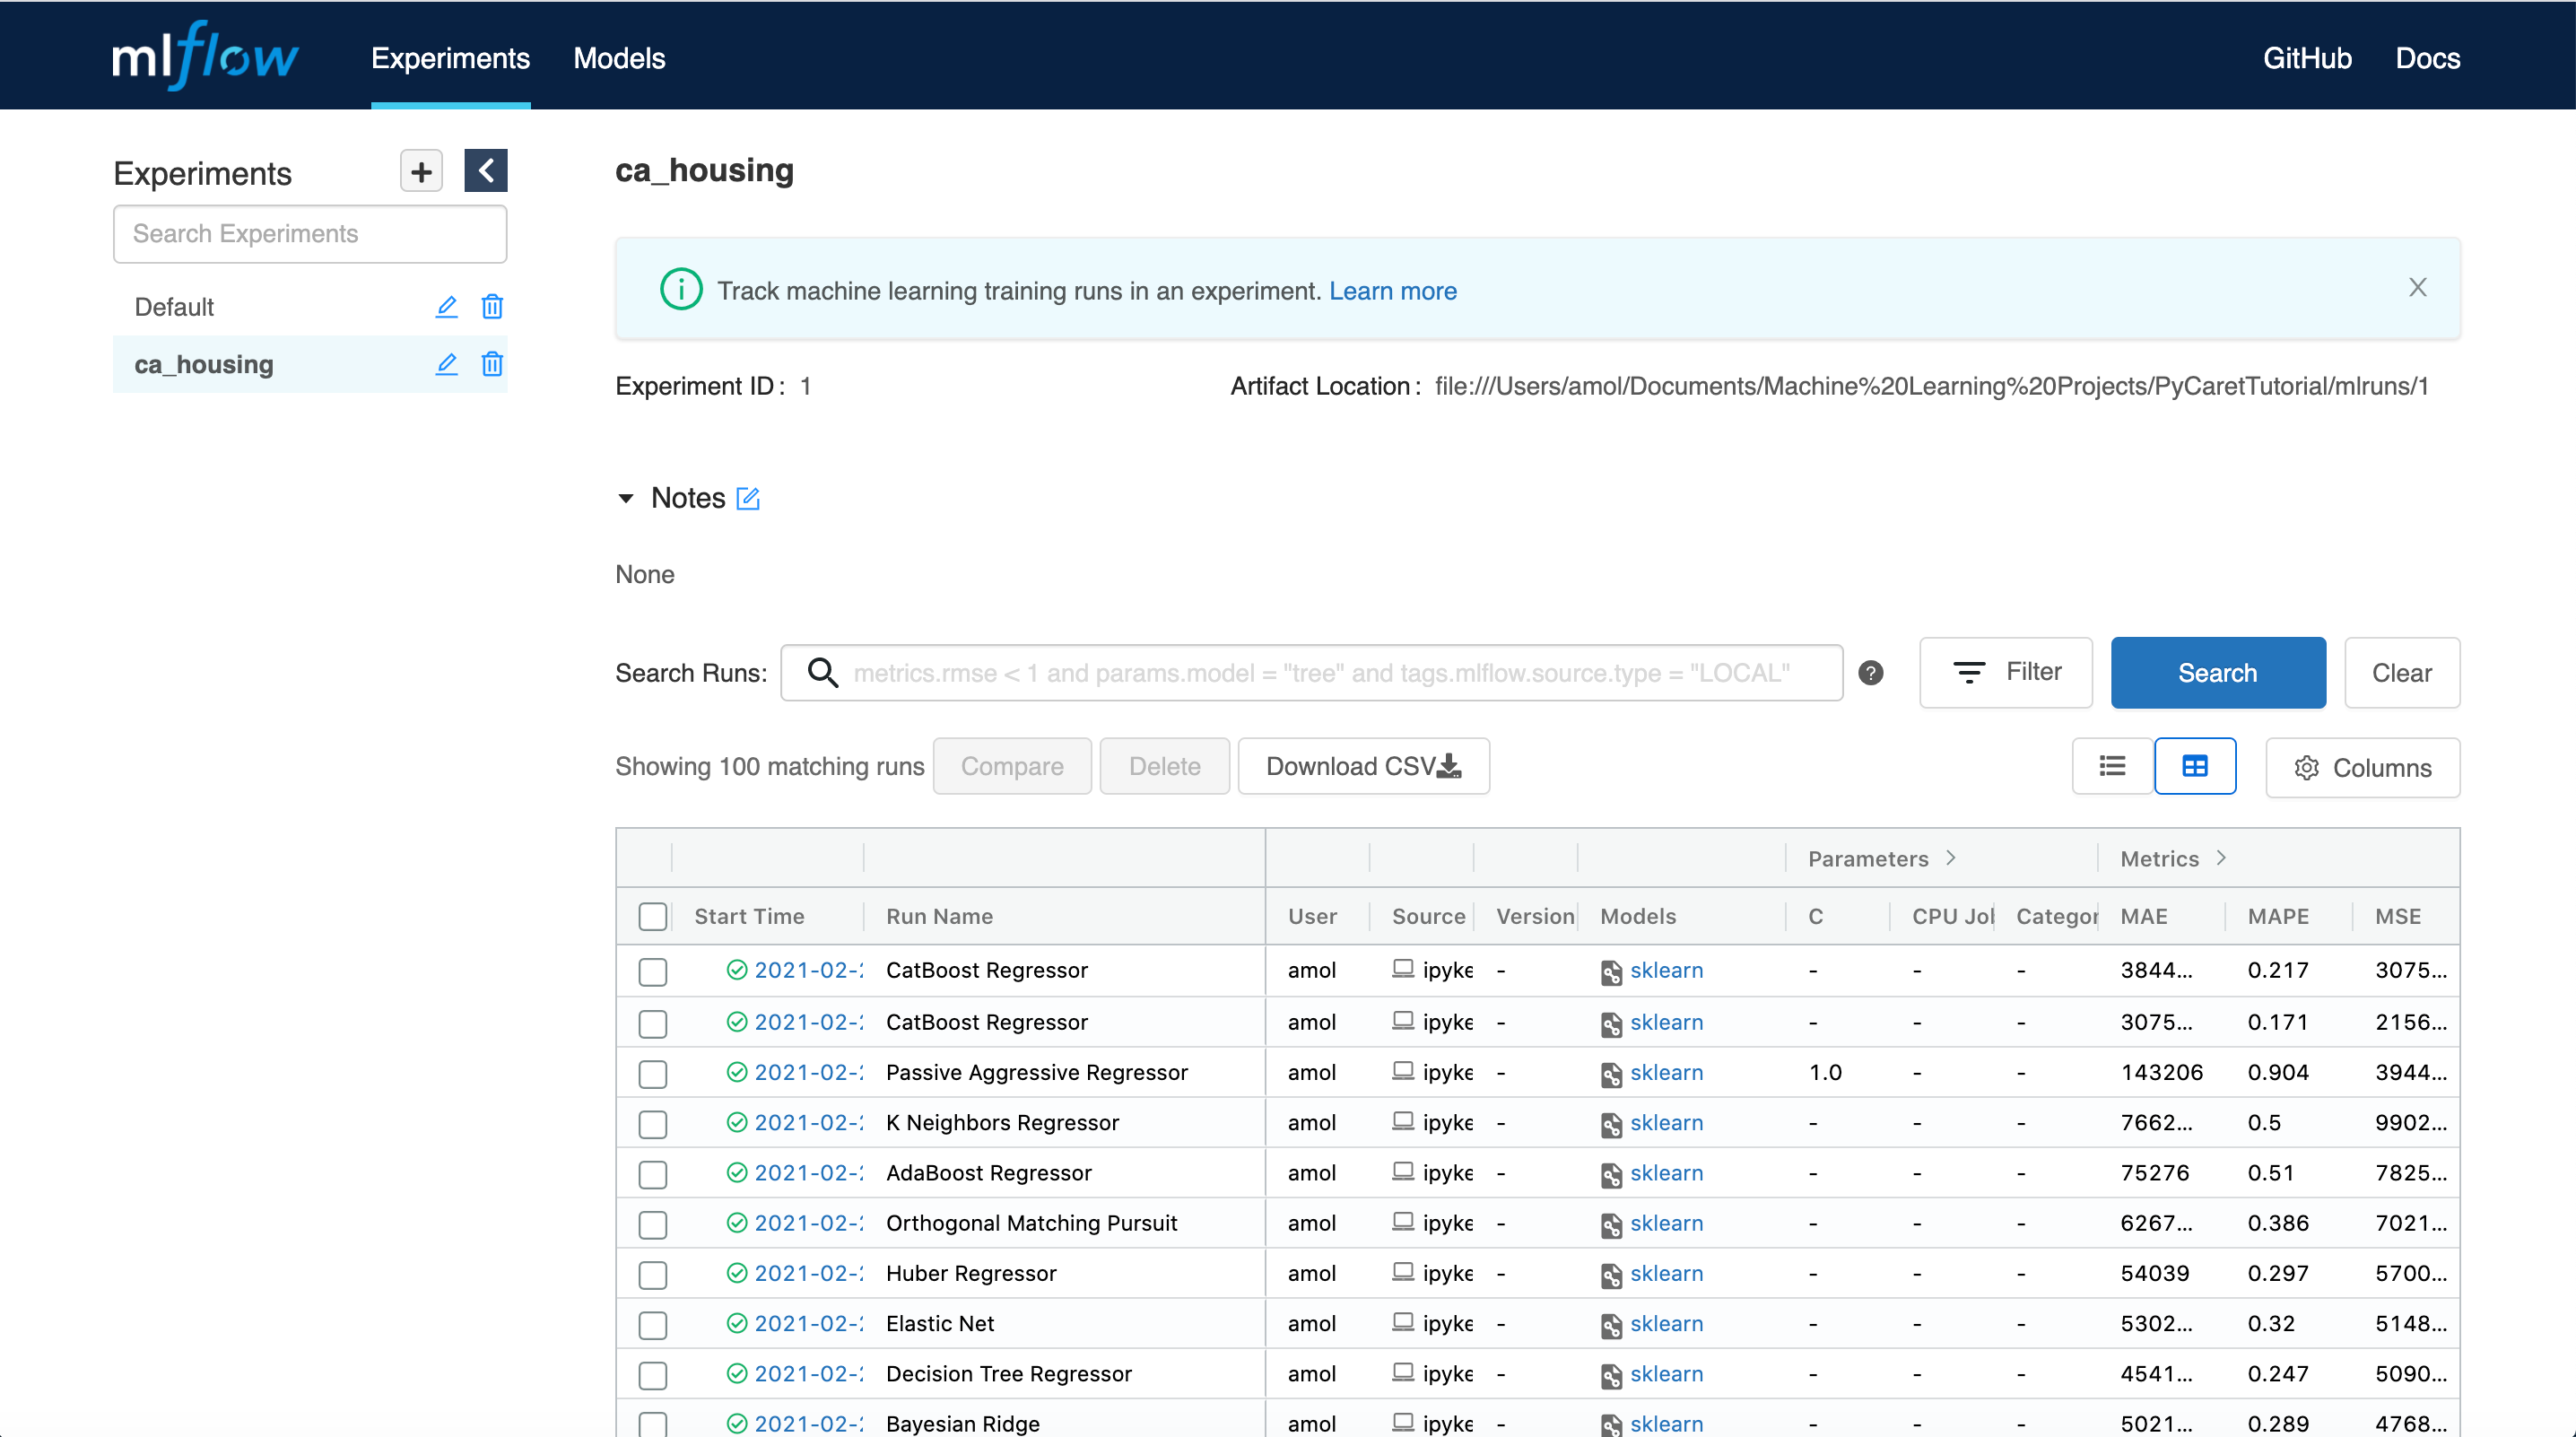
Task: Sort by Start Time column header
Action: pos(749,916)
